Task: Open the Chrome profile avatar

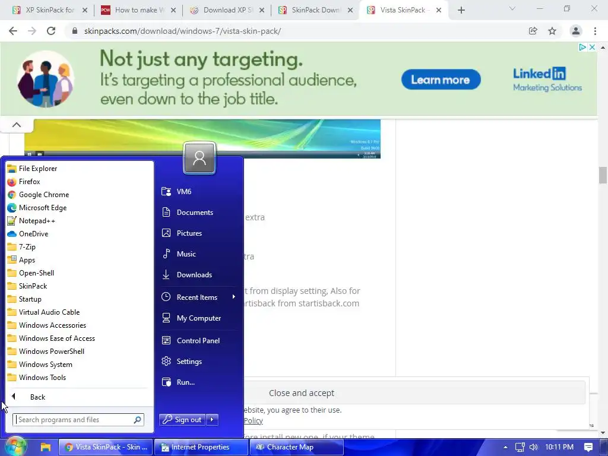Action: point(576,31)
